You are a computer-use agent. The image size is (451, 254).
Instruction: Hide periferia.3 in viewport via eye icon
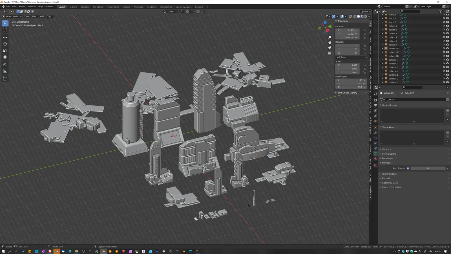(x=444, y=82)
